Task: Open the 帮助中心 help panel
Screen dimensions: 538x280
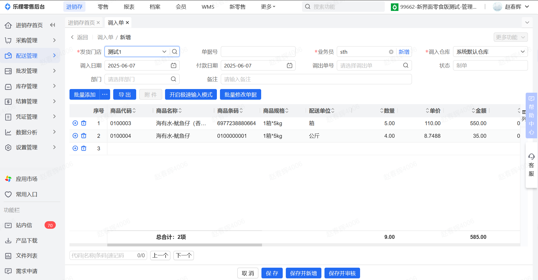Action: [531, 115]
